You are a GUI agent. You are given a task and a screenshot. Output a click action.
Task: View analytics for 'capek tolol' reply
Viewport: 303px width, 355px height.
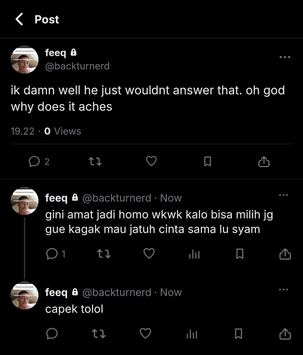(x=192, y=334)
